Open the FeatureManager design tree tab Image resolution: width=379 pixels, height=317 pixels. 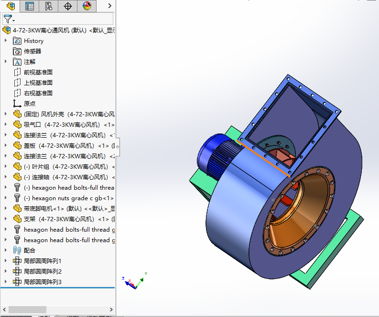(11, 6)
